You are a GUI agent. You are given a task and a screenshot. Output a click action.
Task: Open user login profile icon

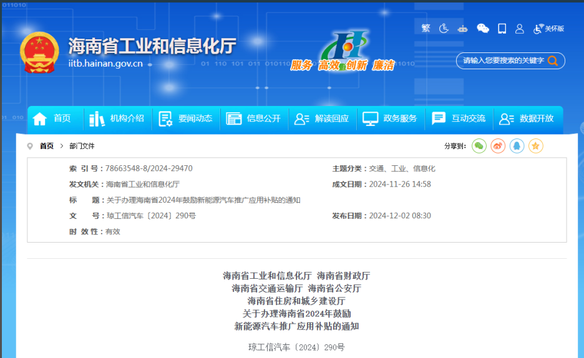(520, 29)
